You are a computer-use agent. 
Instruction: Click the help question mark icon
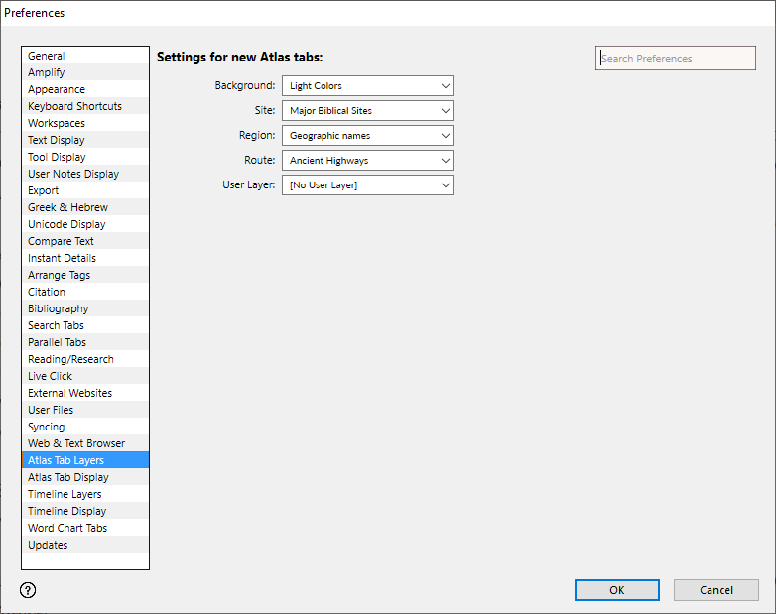tap(28, 590)
